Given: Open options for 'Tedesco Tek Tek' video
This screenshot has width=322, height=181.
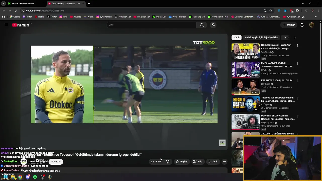Looking at the screenshot, I should 298,98.
